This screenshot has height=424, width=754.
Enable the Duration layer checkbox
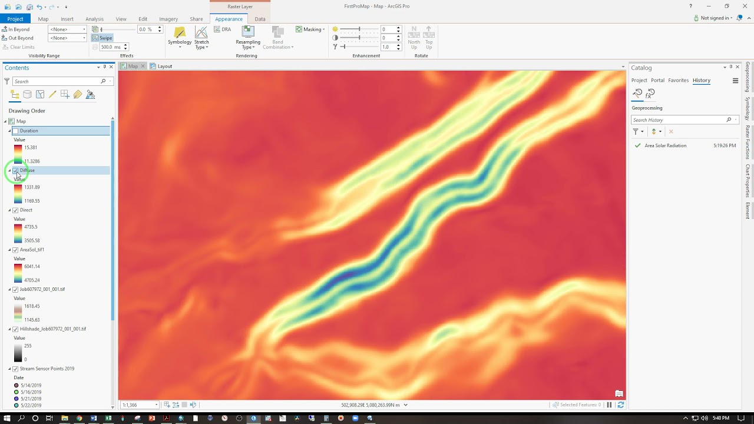(15, 131)
